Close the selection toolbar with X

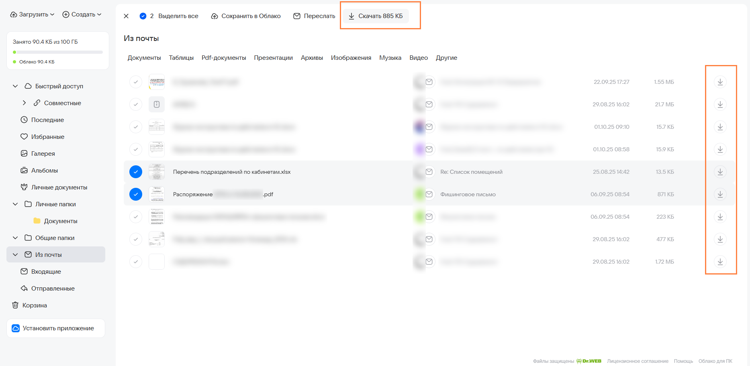coord(126,16)
